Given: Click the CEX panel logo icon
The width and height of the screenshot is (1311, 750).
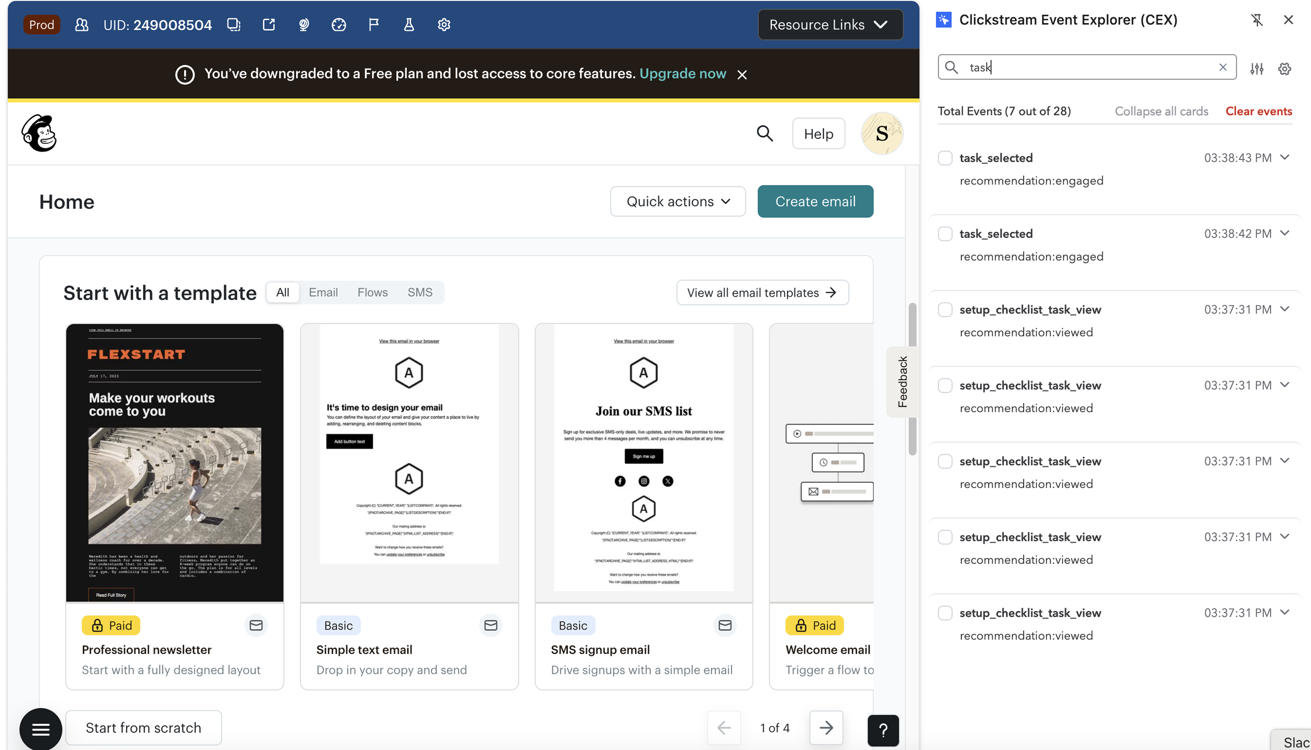Looking at the screenshot, I should tap(944, 20).
